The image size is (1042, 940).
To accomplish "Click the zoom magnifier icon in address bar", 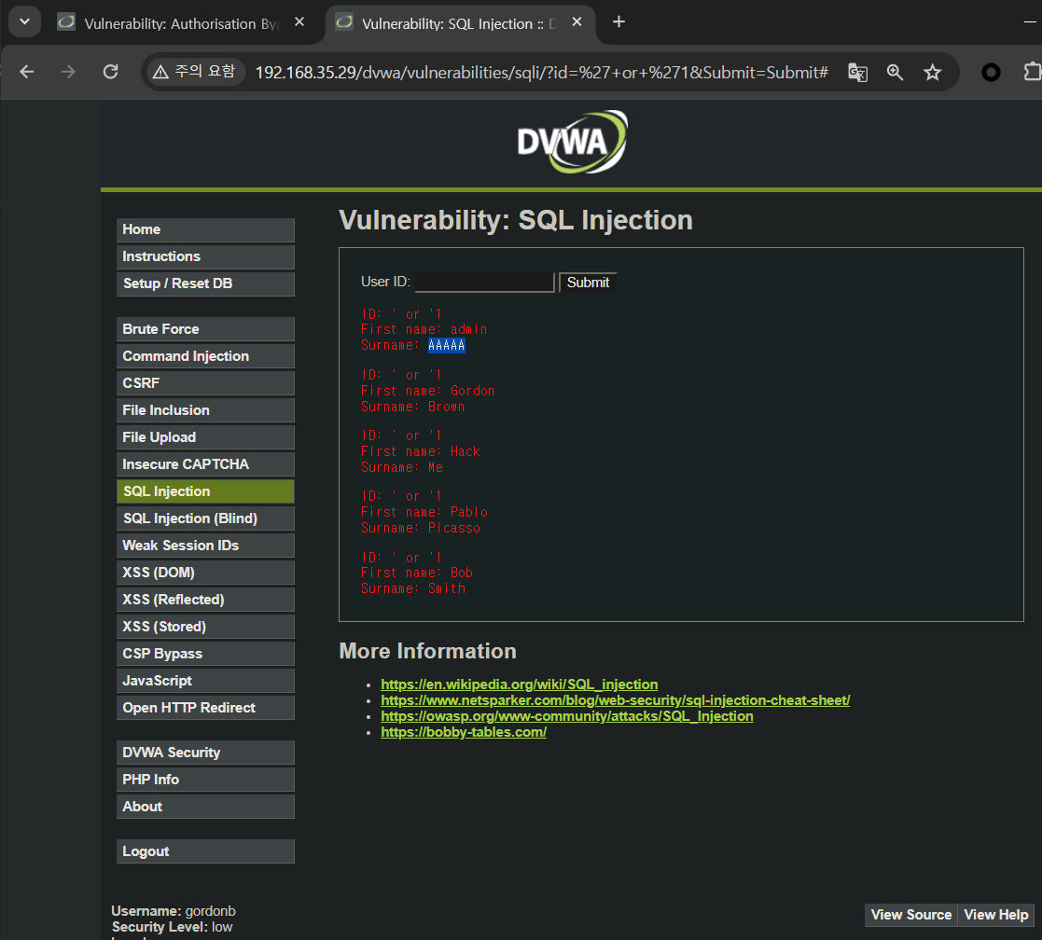I will pyautogui.click(x=896, y=72).
